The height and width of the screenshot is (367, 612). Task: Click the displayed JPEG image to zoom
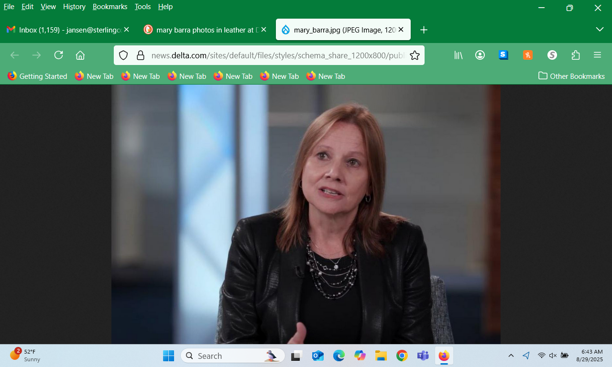coord(306,214)
